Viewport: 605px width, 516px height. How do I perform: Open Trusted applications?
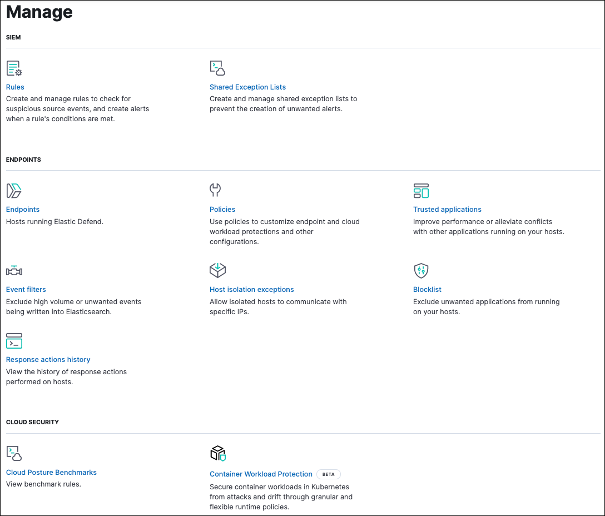447,209
